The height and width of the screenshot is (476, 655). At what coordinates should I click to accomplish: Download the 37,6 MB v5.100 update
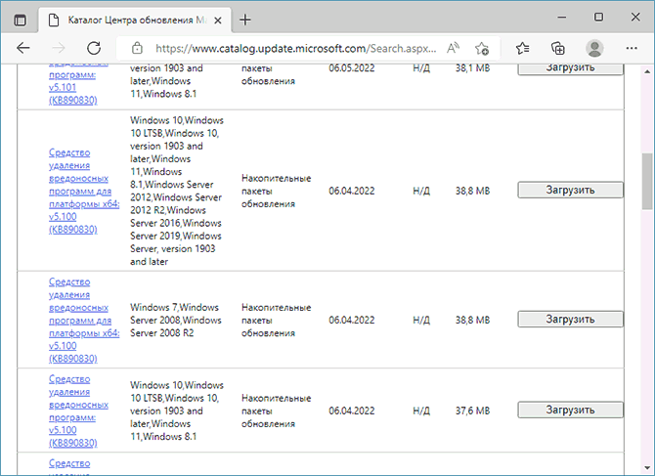[570, 411]
